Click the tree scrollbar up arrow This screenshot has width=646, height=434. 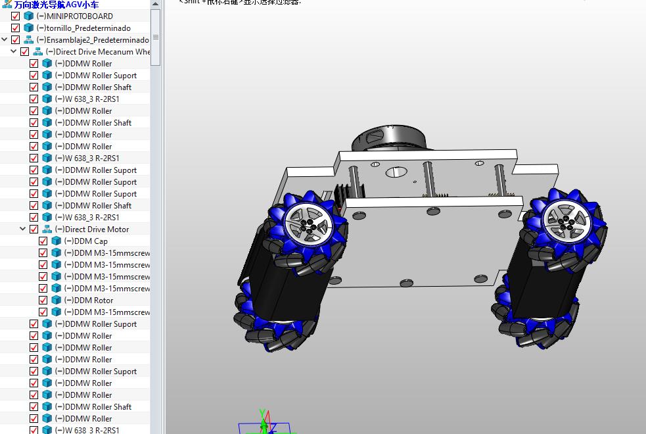[155, 4]
